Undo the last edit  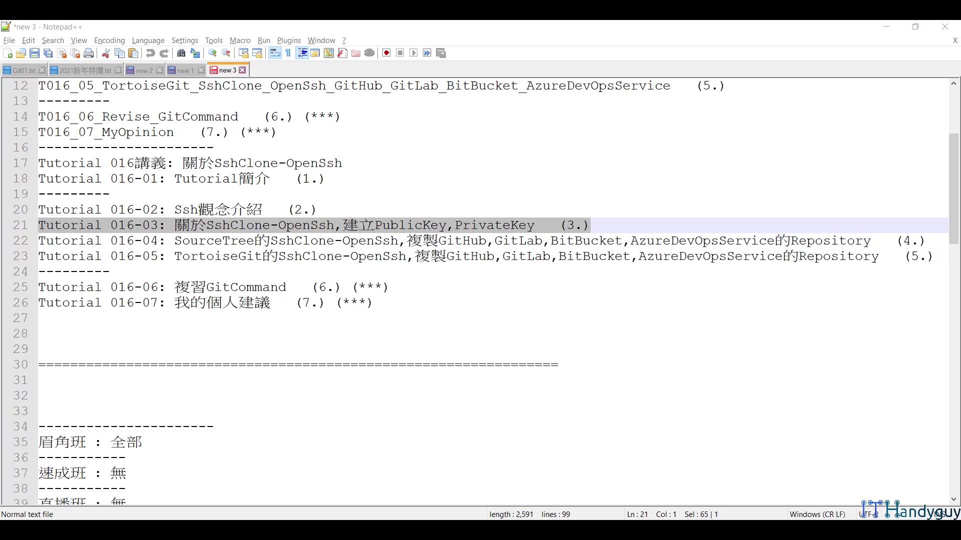pyautogui.click(x=150, y=53)
